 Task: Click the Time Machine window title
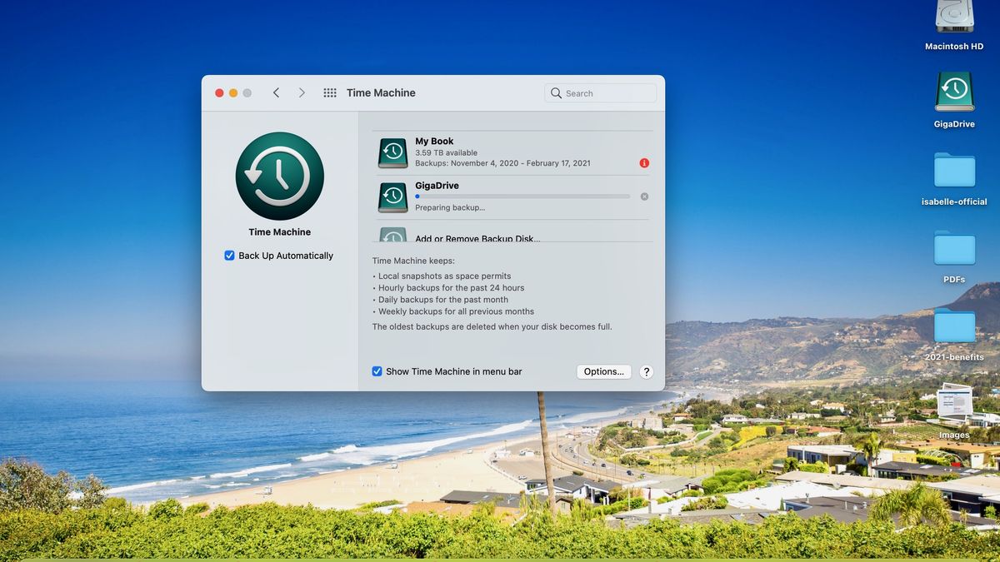tap(381, 92)
